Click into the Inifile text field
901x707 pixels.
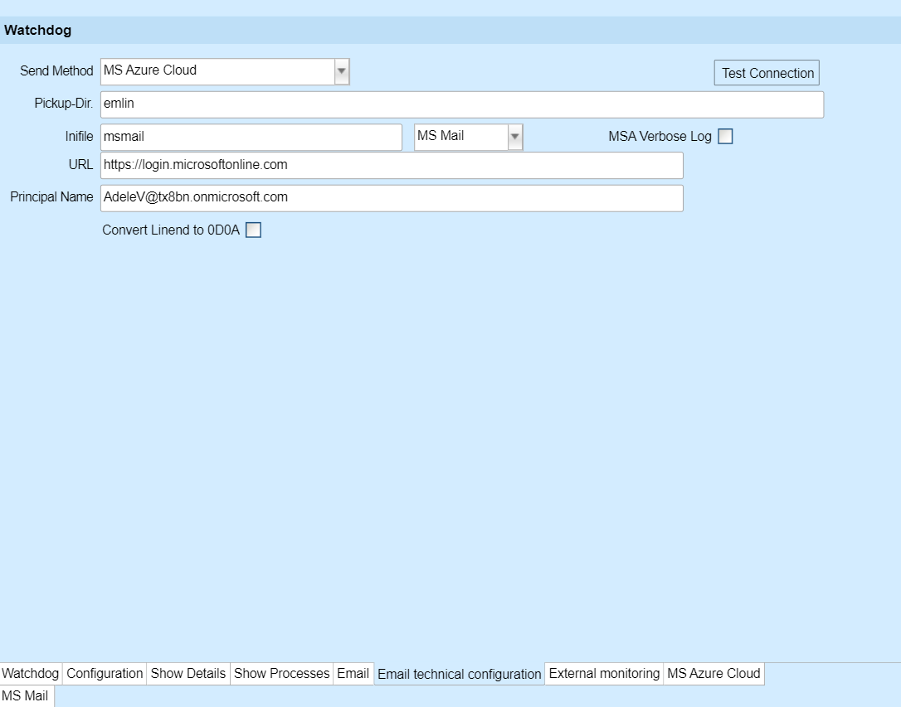tap(251, 137)
